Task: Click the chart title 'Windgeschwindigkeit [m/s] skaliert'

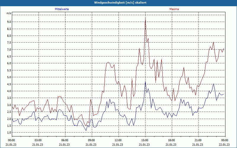Action: pos(120,3)
